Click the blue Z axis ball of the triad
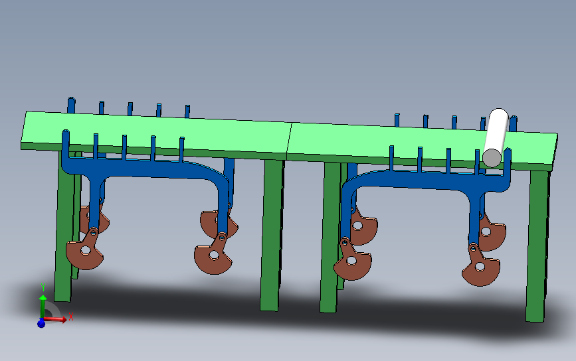 click(41, 324)
